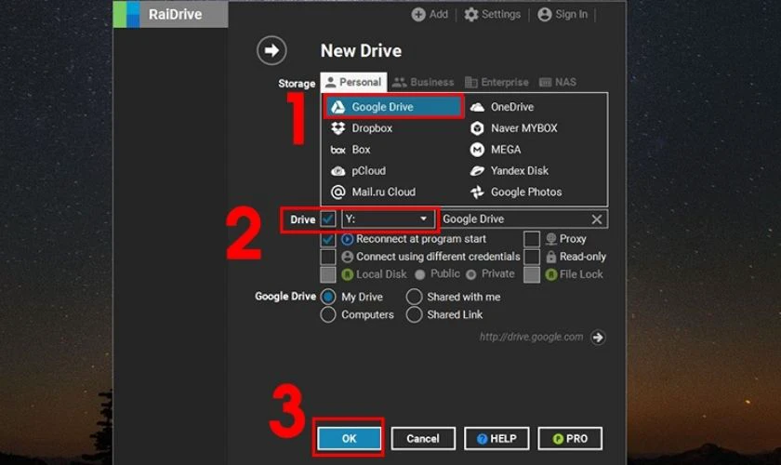Click the Sign In user icon
The width and height of the screenshot is (781, 465).
pyautogui.click(x=545, y=15)
